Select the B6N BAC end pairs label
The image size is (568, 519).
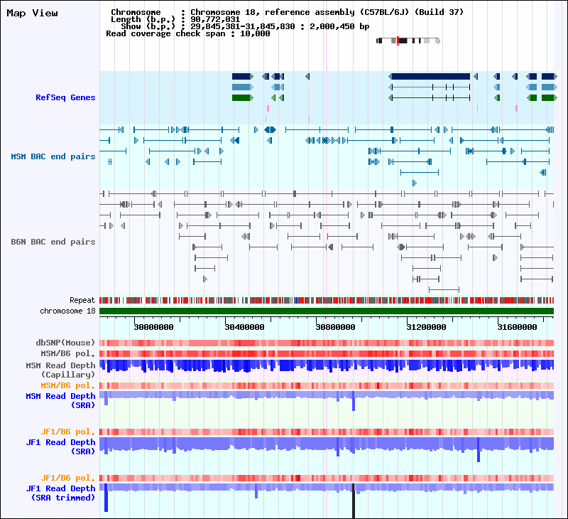coord(53,242)
